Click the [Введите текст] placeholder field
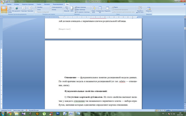The image size is (186, 116). [64, 29]
